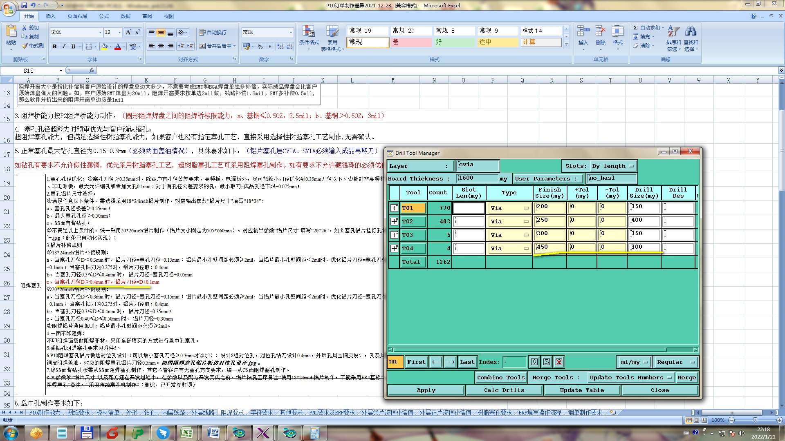Open Conditional Formatting (条件格式)
Viewport: 785px width, 441px height.
coord(309,38)
